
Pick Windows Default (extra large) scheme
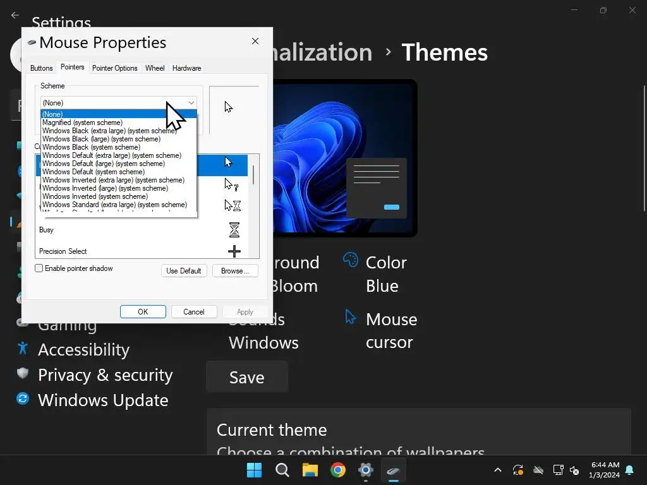118,155
